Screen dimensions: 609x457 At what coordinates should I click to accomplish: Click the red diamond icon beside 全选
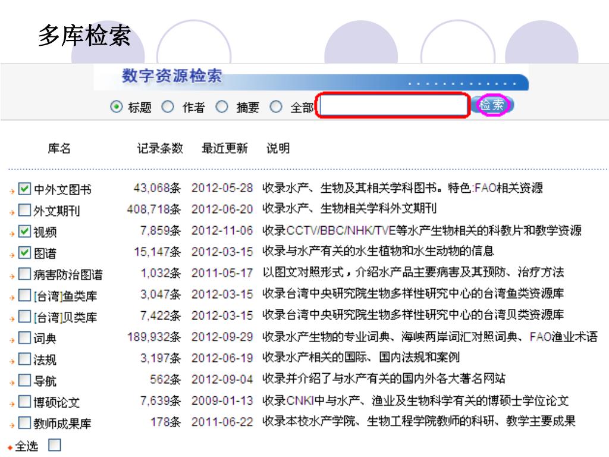10,447
